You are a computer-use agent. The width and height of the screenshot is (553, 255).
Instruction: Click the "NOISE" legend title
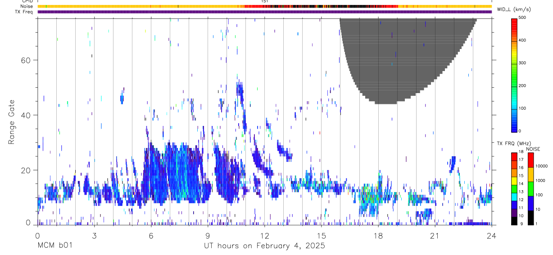tap(533, 149)
